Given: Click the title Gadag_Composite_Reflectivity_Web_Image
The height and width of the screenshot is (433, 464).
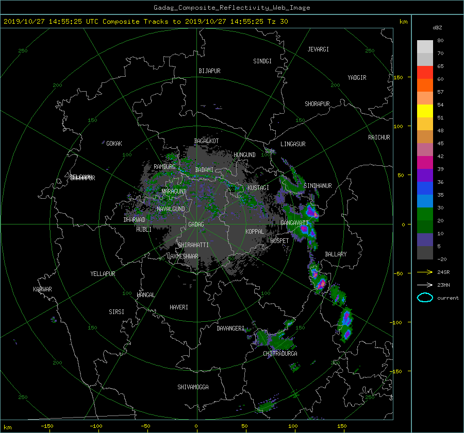Looking at the screenshot, I should 231,8.
